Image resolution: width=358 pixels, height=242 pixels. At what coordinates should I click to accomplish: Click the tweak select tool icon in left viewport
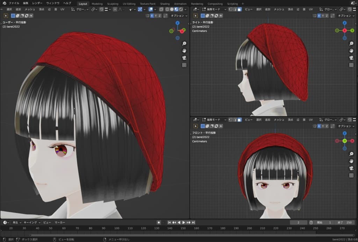[6, 16]
